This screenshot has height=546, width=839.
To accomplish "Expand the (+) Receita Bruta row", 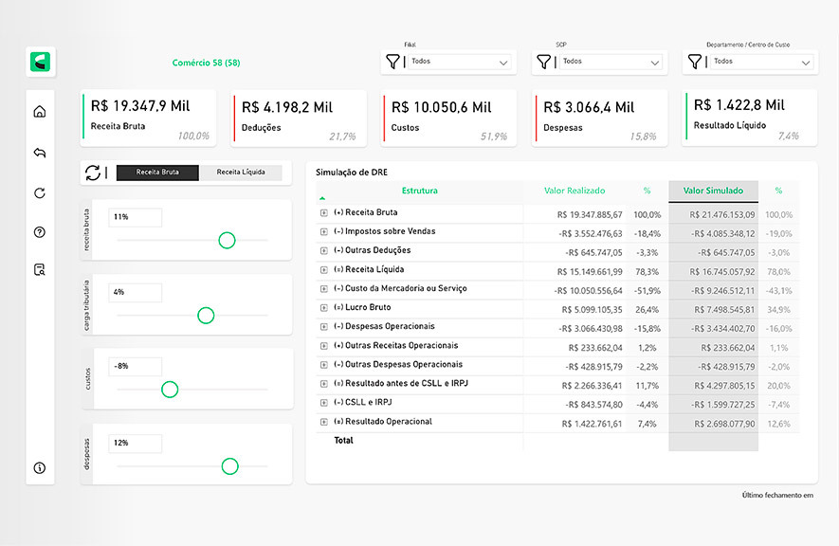I will tap(324, 213).
